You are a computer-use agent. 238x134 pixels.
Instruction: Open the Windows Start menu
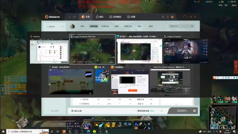click(x=3, y=131)
